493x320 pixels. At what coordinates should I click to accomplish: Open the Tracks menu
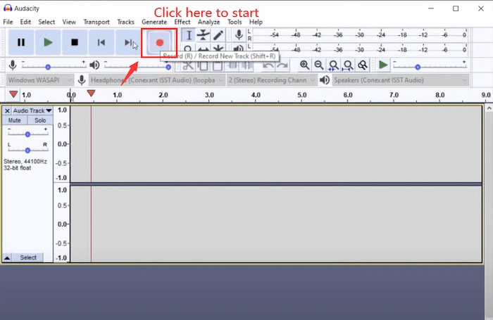point(126,22)
